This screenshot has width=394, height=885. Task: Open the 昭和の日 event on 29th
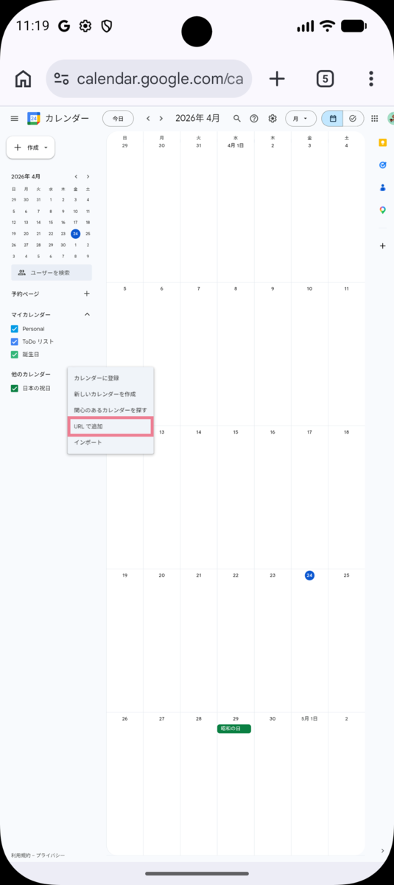coord(234,729)
